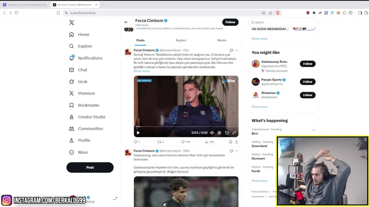Click the X logo in sidebar

pos(72,23)
